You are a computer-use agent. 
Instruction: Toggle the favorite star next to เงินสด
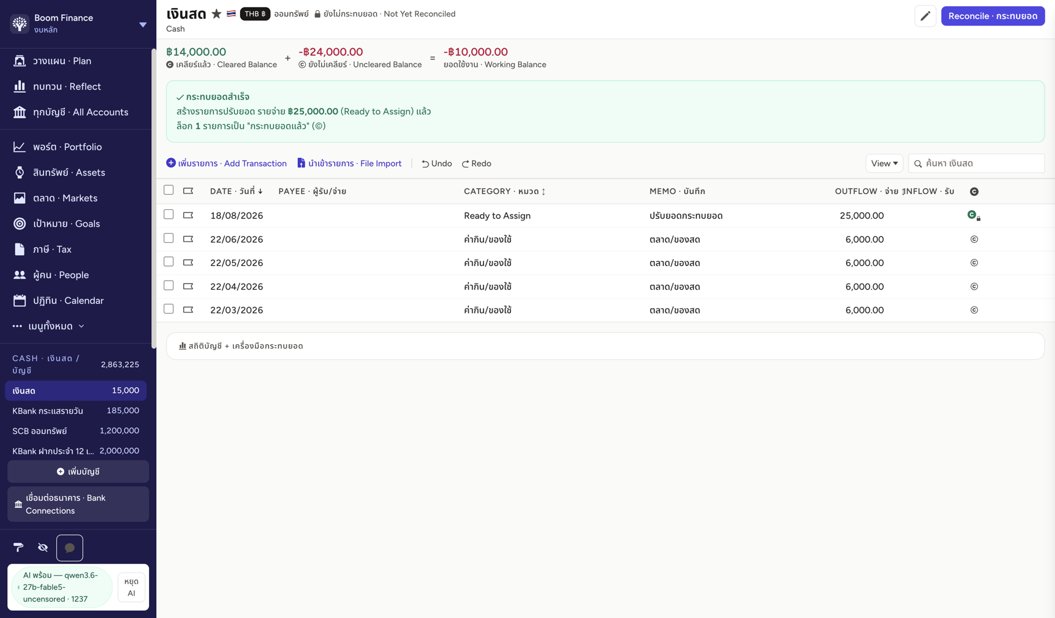(x=216, y=14)
